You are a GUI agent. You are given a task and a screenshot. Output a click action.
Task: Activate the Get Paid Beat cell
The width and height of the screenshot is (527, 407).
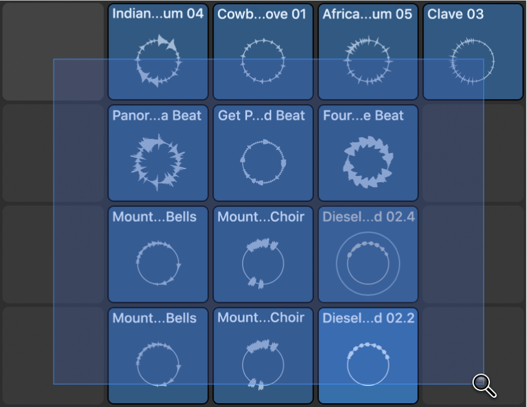pos(263,160)
